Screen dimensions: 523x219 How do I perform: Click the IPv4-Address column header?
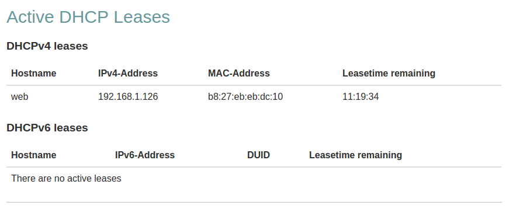point(128,74)
